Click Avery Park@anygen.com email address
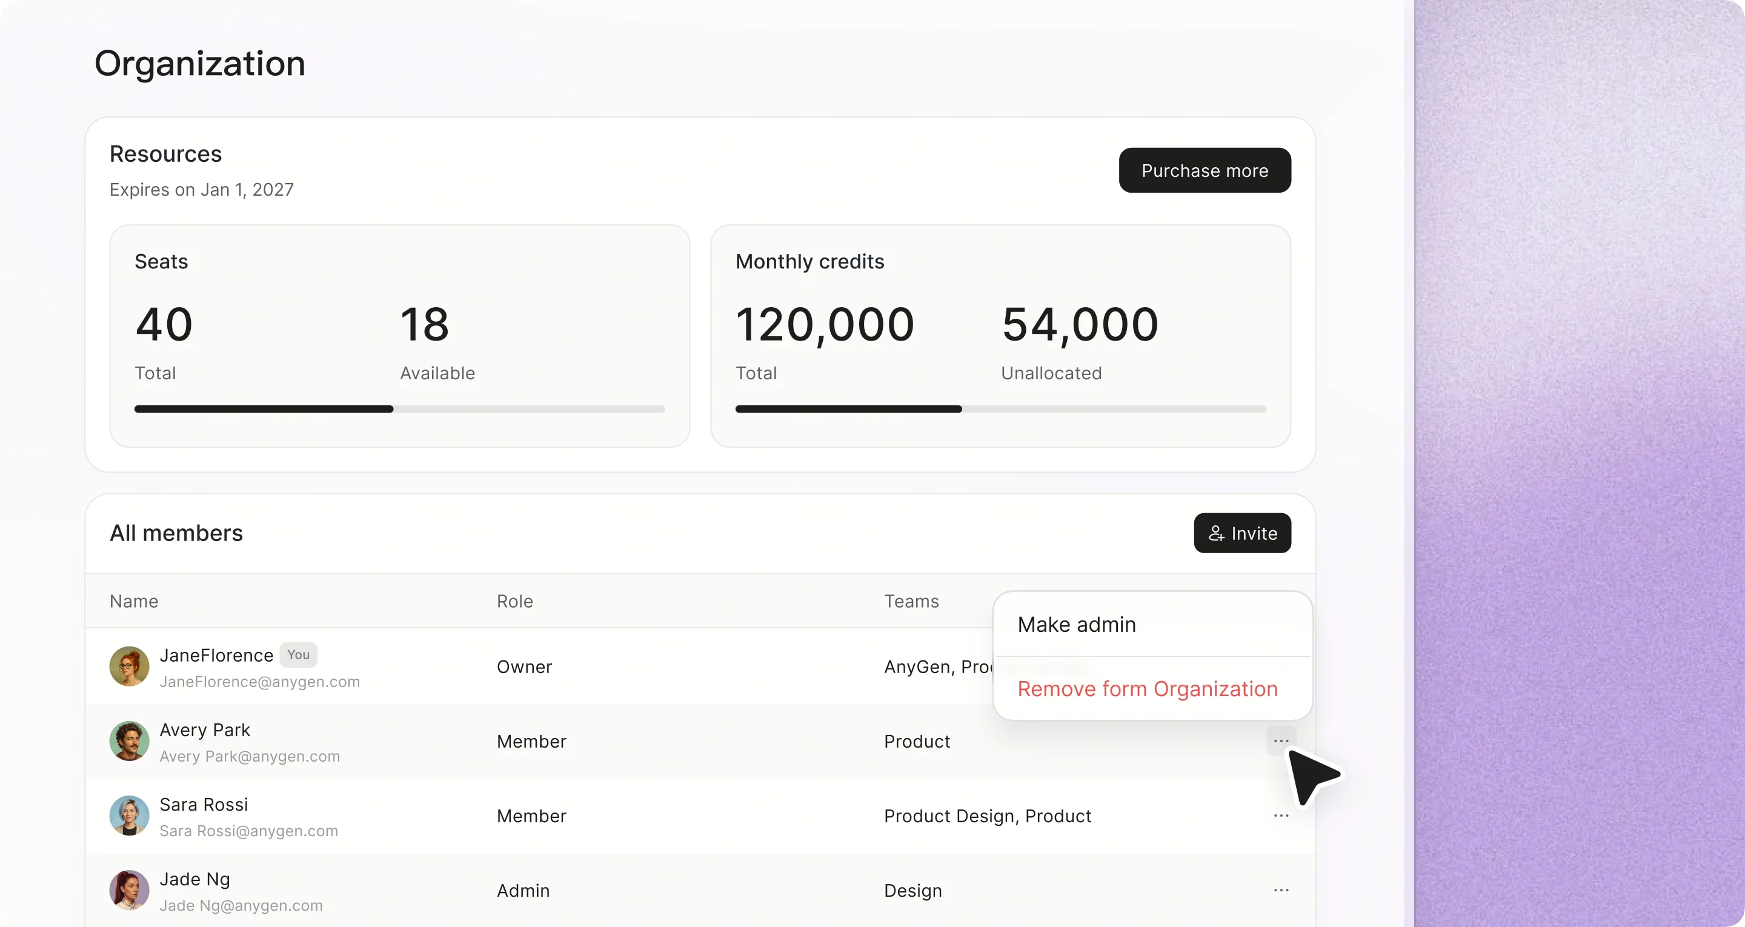Screen dimensions: 1745x927 point(250,756)
